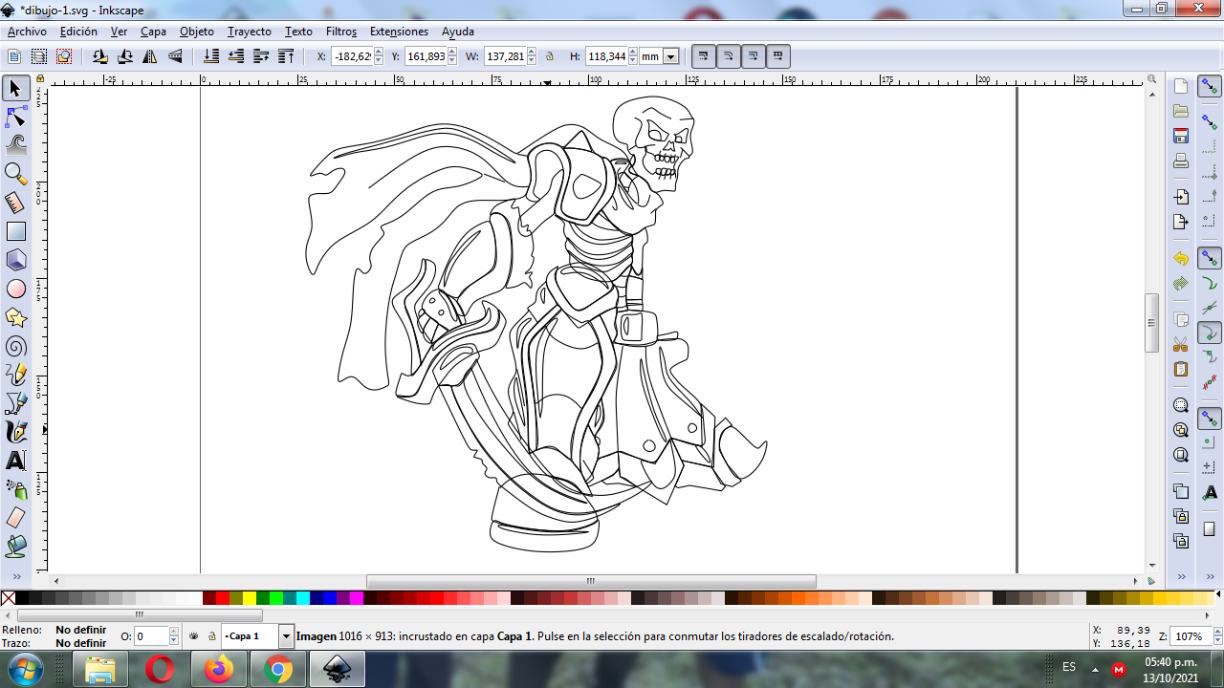The height and width of the screenshot is (688, 1224).
Task: Open the Trayecto menu
Action: (249, 32)
